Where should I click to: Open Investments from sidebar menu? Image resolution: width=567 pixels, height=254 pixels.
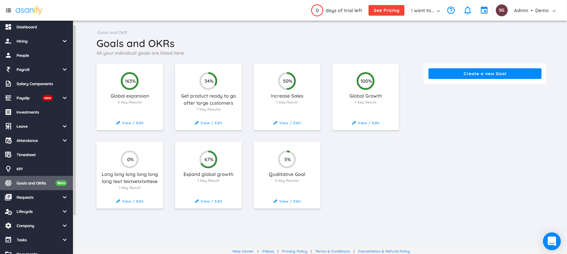click(x=28, y=112)
